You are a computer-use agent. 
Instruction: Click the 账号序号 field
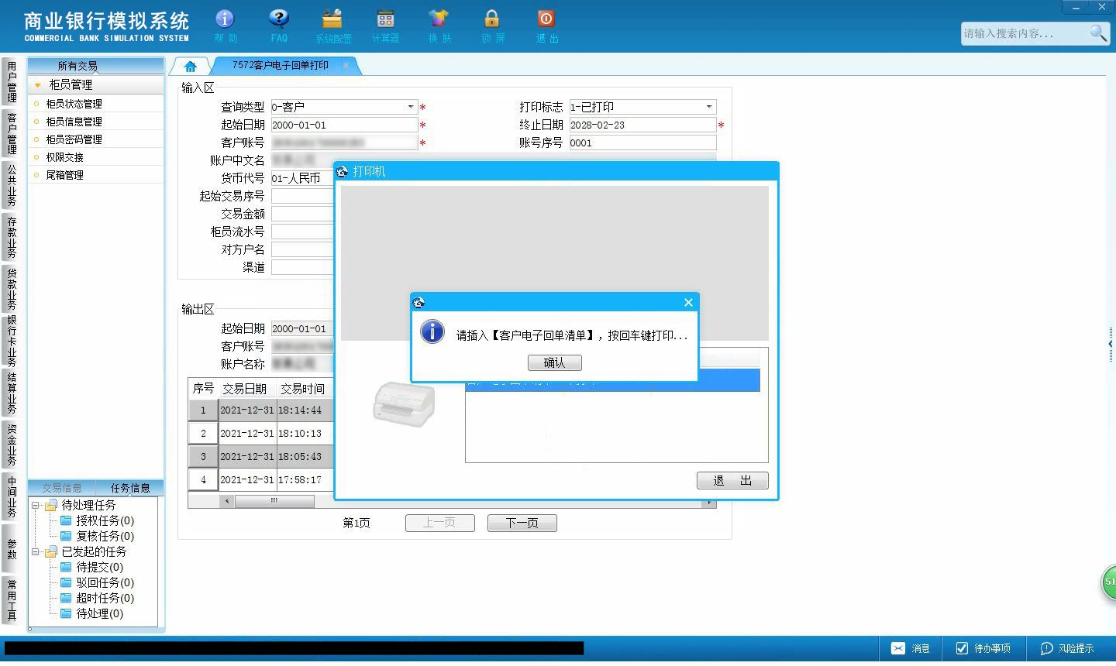coord(642,142)
